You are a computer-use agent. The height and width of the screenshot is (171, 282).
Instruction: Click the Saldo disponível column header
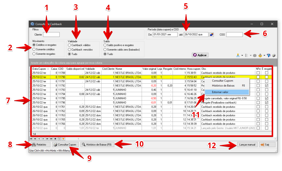tap(75, 69)
